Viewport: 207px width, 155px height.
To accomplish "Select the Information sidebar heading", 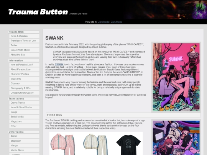I will 24,60.
